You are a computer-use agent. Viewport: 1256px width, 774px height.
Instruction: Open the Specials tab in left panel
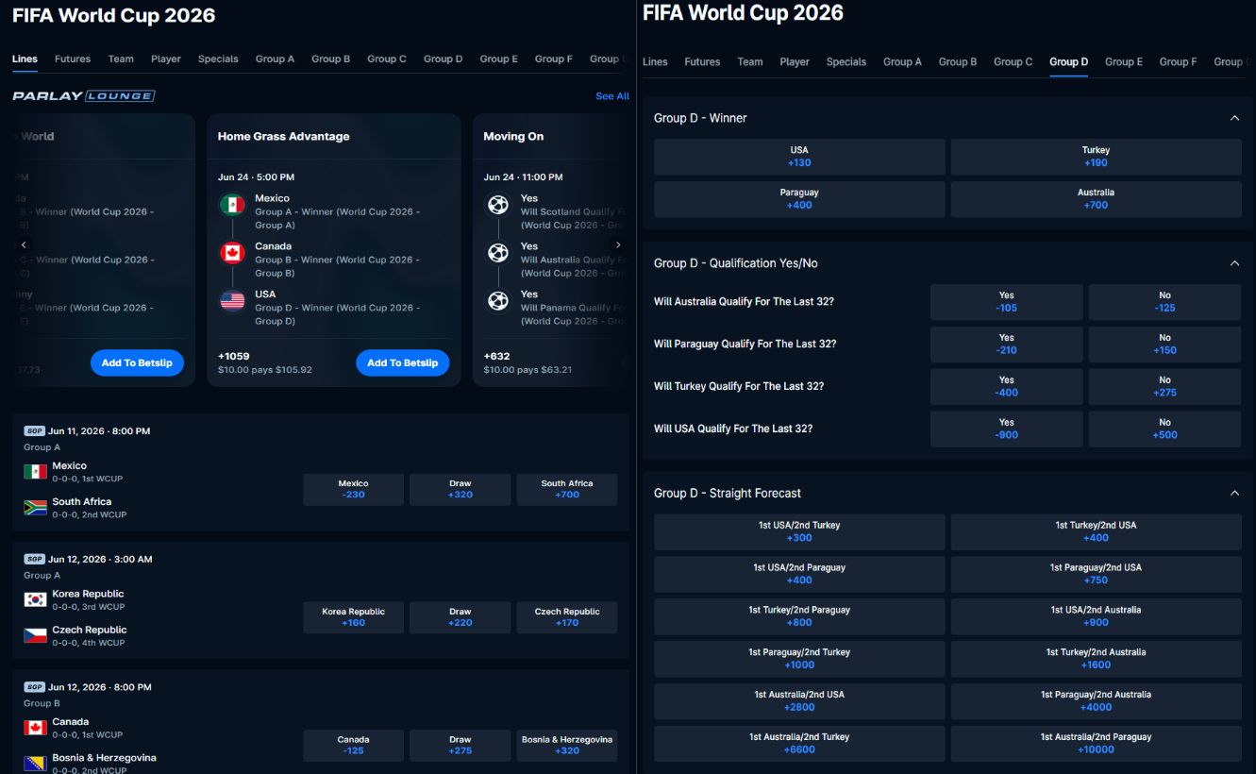click(218, 59)
